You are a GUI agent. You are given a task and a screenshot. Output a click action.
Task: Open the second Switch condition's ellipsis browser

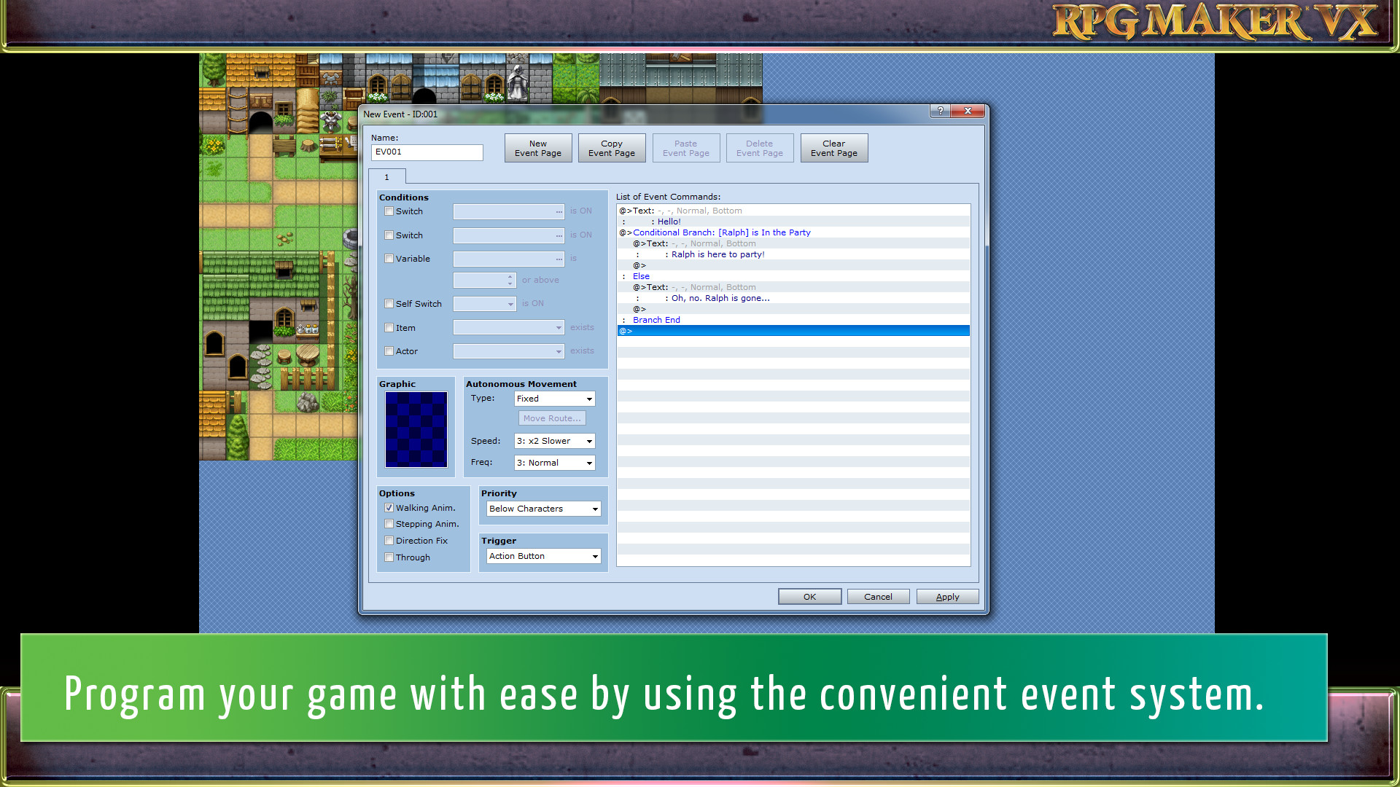(x=558, y=235)
